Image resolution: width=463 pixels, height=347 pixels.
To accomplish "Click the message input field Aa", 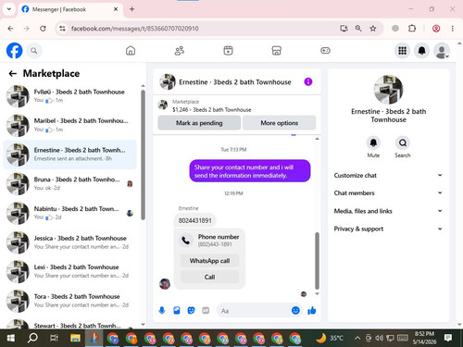I will click(x=259, y=311).
